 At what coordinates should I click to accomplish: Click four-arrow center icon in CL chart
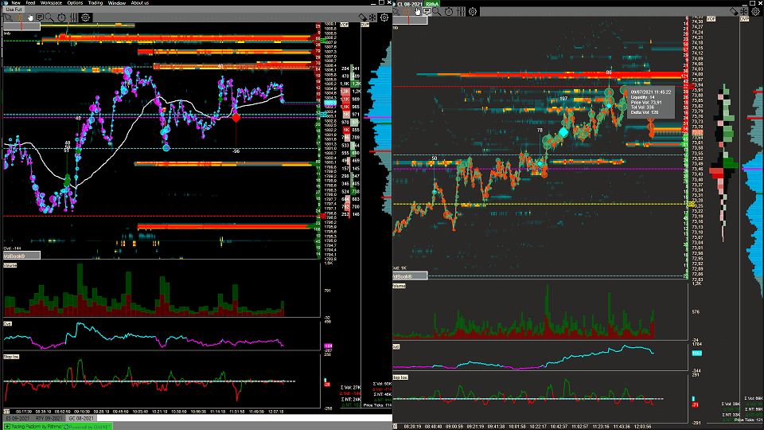tap(744, 11)
